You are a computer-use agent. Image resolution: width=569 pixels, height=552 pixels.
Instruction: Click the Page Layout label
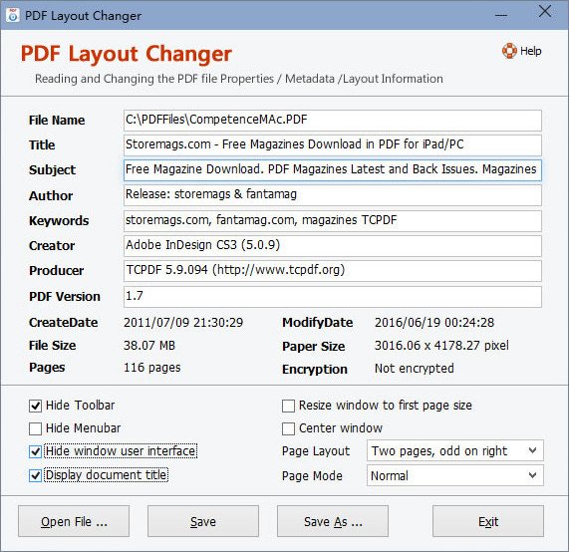[316, 451]
